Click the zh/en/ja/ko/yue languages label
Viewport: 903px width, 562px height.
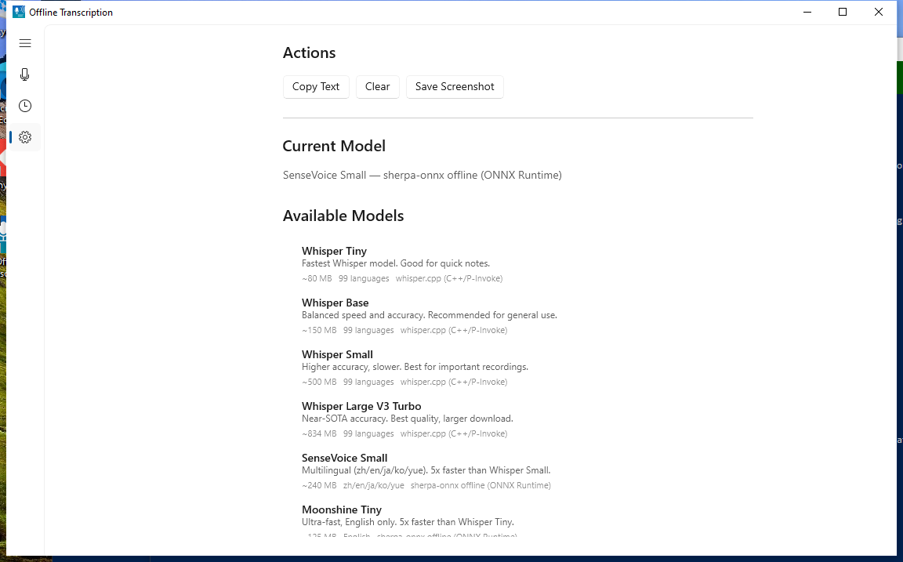(x=374, y=486)
